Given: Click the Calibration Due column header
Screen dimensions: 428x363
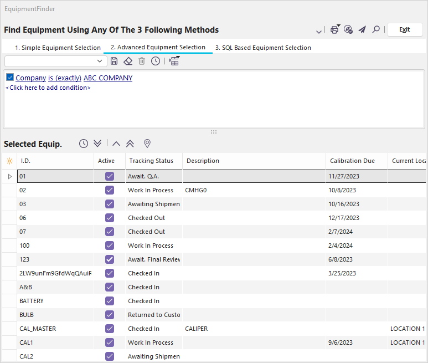Looking at the screenshot, I should pyautogui.click(x=352, y=161).
